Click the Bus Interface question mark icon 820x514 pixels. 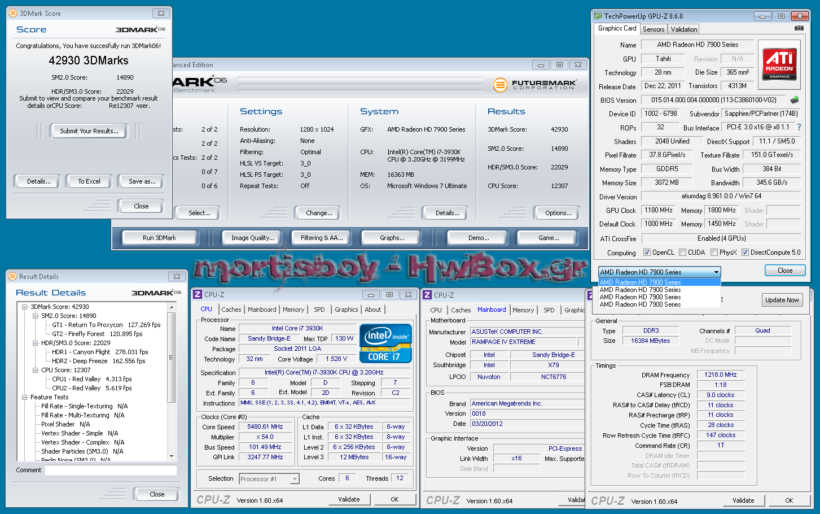(799, 127)
